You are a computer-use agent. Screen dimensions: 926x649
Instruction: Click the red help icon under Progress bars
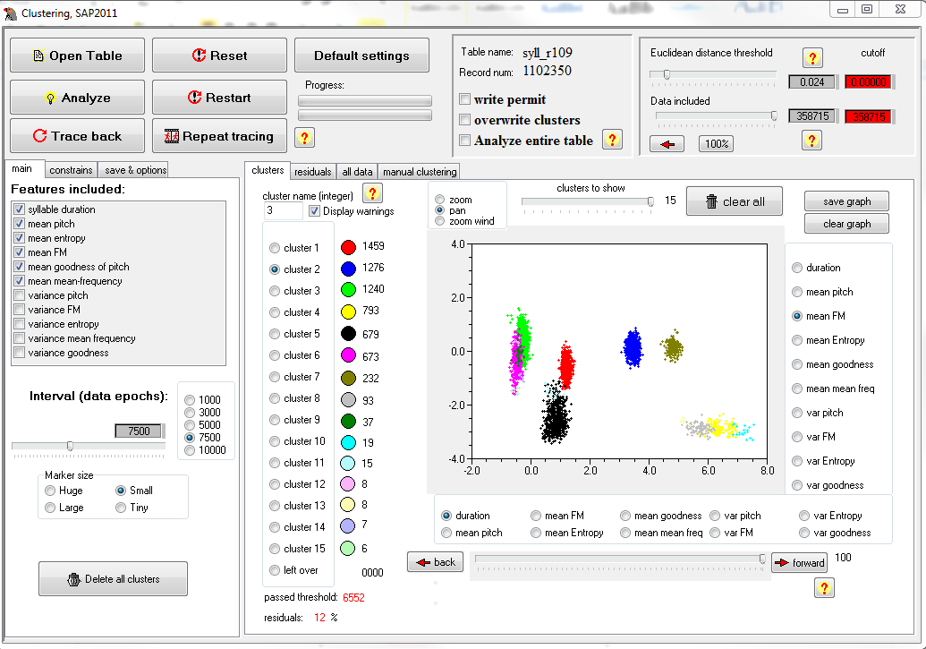point(305,137)
